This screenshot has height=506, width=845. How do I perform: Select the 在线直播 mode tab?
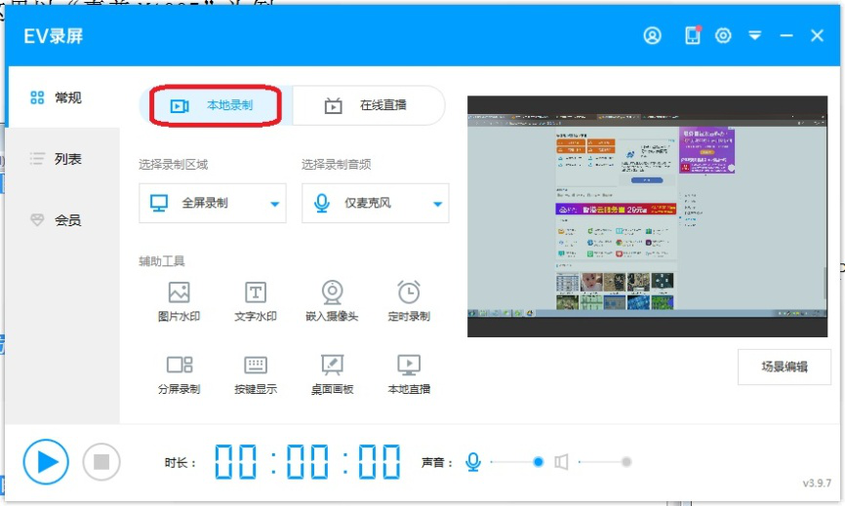click(368, 105)
